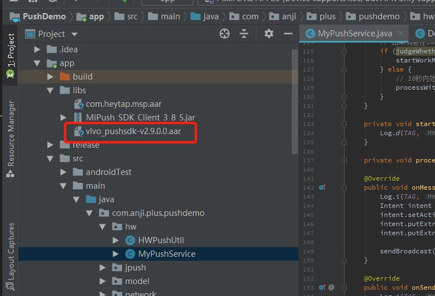The image size is (435, 296).
Task: Click pushdemo in the breadcrumb bar
Action: (x=379, y=16)
